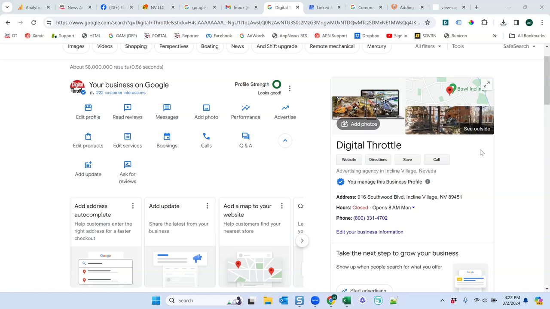Click the Add photos button on image

coord(358,124)
